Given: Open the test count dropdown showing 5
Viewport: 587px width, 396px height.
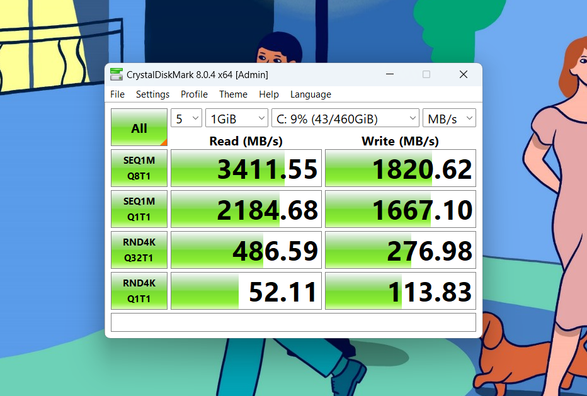Looking at the screenshot, I should click(186, 118).
